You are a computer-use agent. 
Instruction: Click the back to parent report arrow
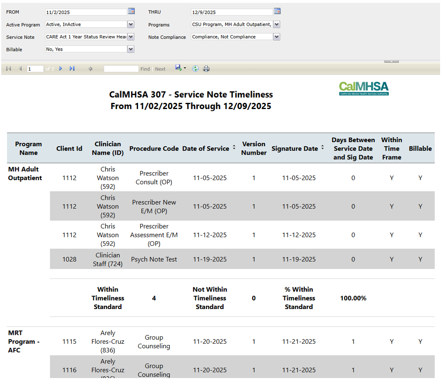click(x=90, y=69)
